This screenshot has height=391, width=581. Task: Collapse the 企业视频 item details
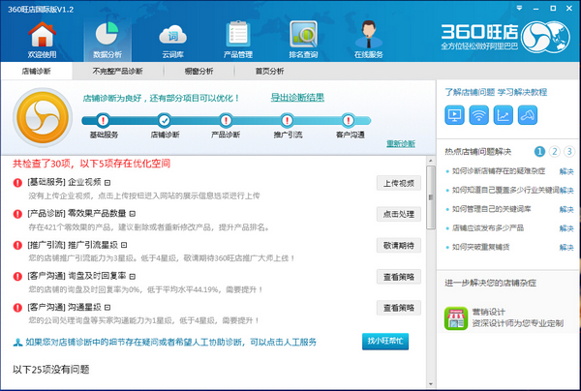click(108, 181)
